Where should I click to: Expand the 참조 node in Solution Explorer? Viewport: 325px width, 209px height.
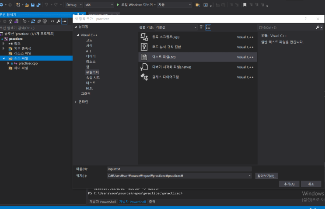3,43
